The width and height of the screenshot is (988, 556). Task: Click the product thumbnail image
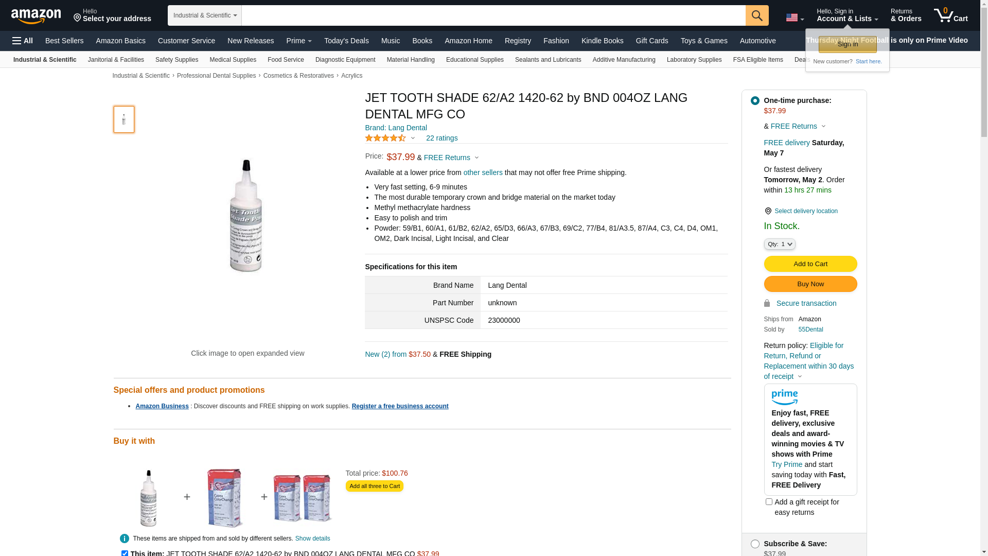pyautogui.click(x=124, y=119)
